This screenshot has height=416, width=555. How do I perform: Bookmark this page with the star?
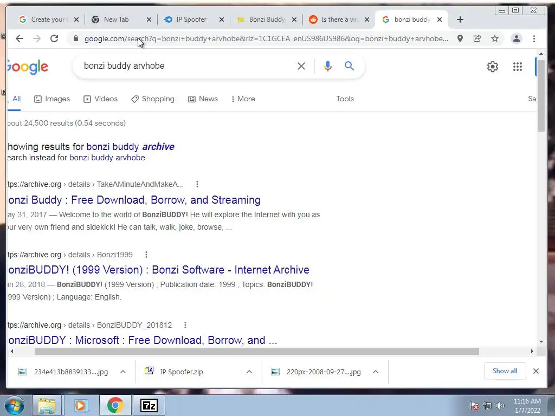click(495, 38)
